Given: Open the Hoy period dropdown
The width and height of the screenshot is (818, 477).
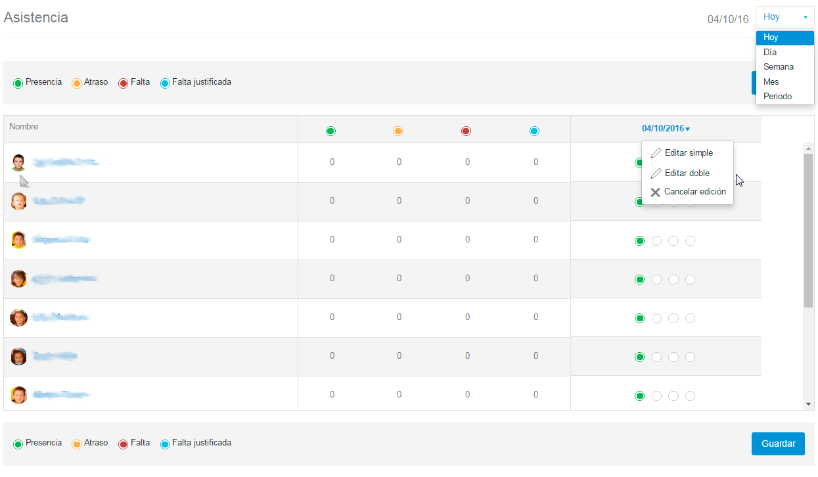Looking at the screenshot, I should [x=784, y=18].
